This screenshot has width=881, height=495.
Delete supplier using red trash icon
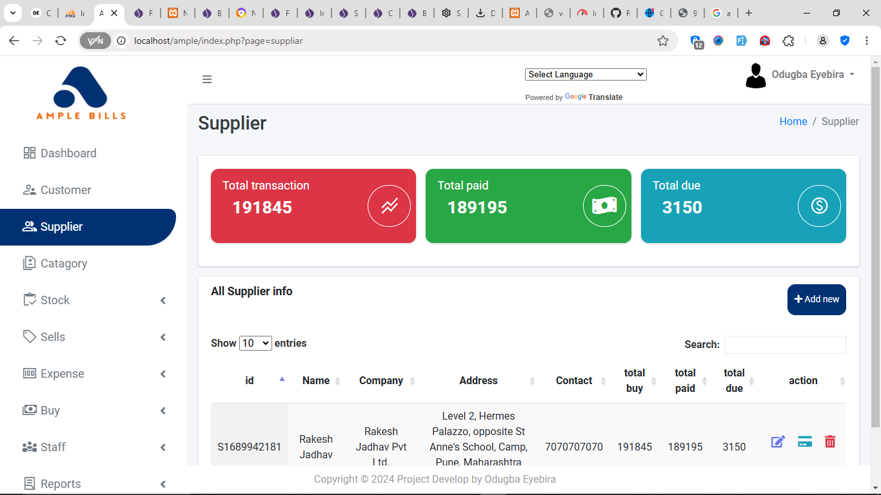(x=830, y=442)
